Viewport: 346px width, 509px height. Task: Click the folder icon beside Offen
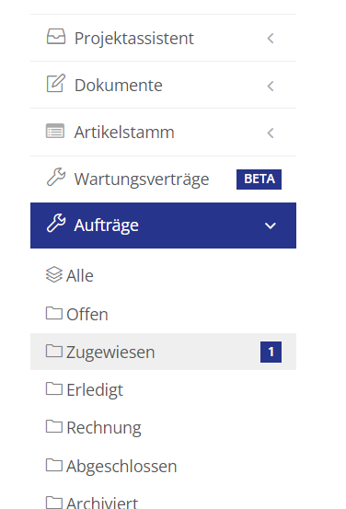[x=54, y=313]
